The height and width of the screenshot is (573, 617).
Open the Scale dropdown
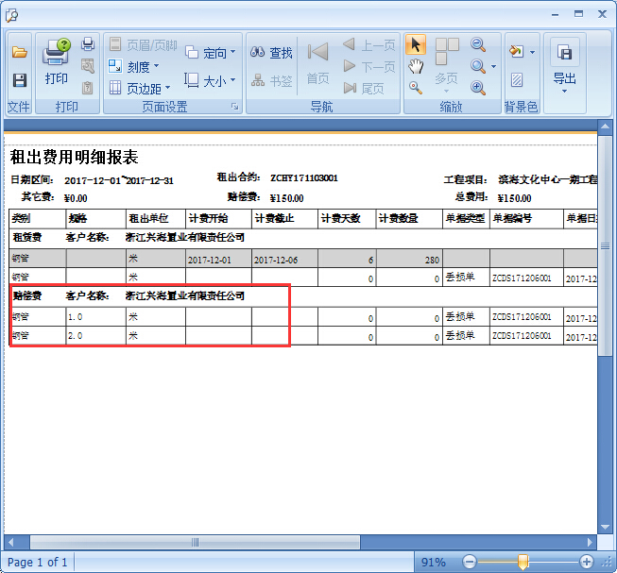coord(134,66)
